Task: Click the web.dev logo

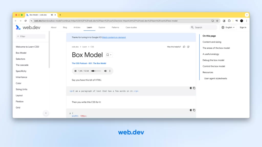Action: click(28, 27)
